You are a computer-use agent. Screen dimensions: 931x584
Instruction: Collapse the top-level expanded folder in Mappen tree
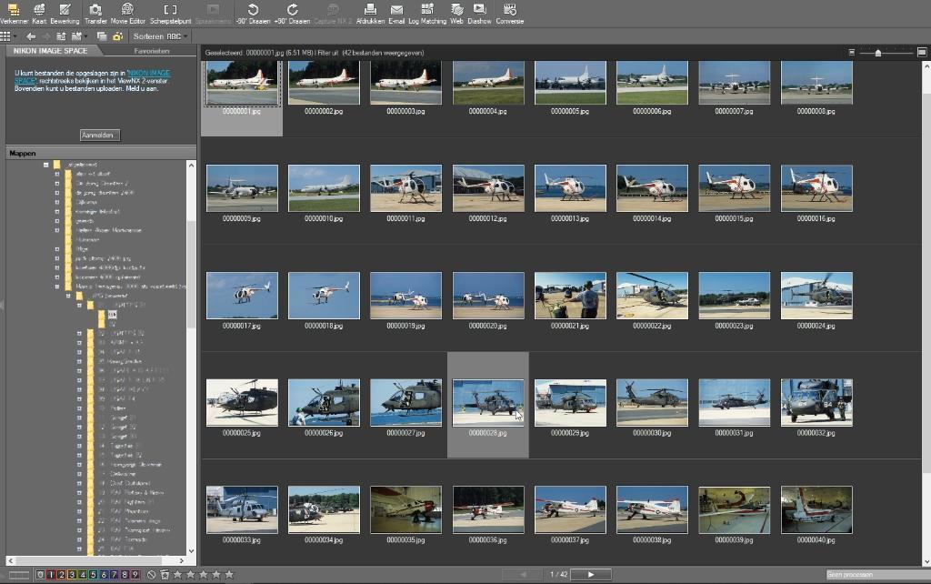coord(45,165)
